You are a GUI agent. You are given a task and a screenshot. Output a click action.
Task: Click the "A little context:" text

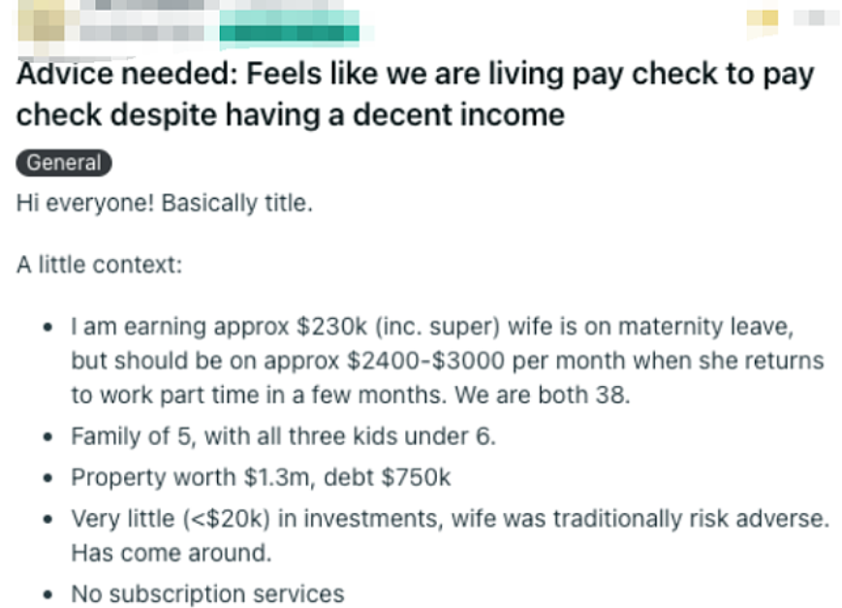click(99, 265)
